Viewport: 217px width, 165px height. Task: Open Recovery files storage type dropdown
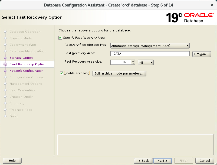150,46
